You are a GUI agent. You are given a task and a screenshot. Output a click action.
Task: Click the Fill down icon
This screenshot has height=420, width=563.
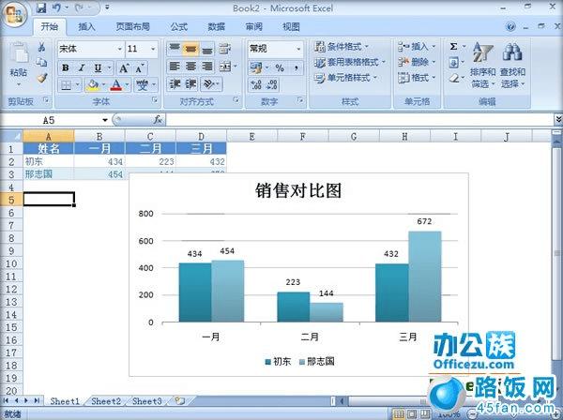tap(454, 63)
